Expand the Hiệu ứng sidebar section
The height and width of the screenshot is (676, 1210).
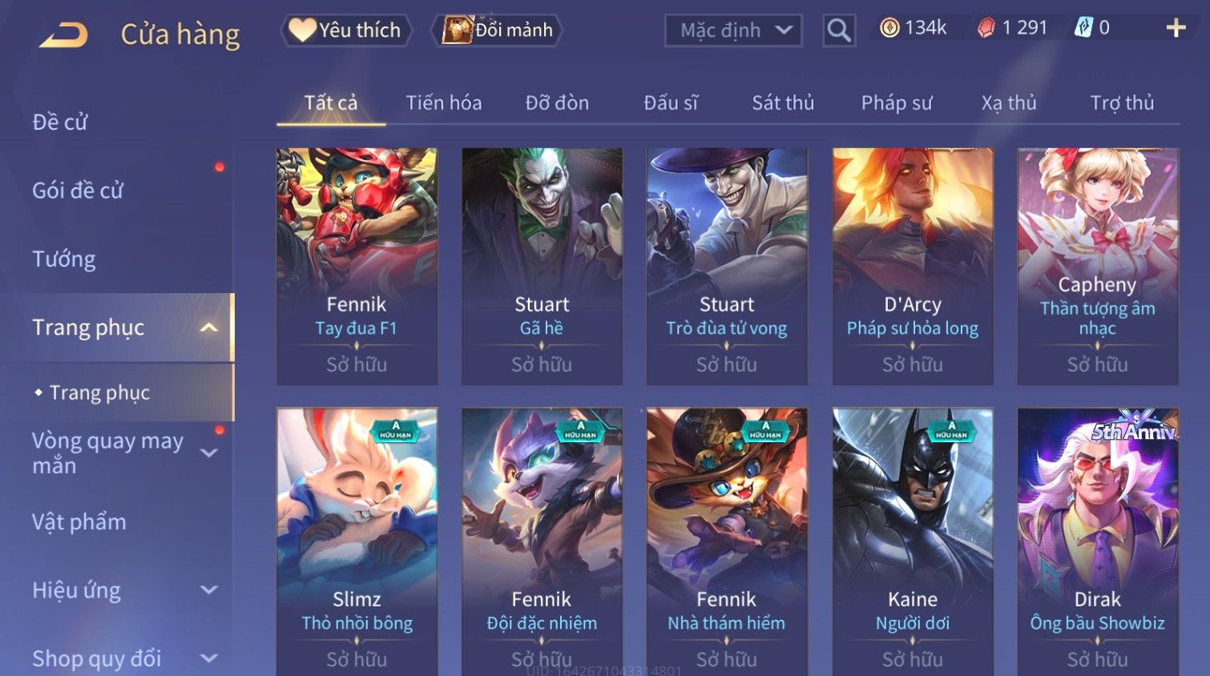[x=209, y=590]
